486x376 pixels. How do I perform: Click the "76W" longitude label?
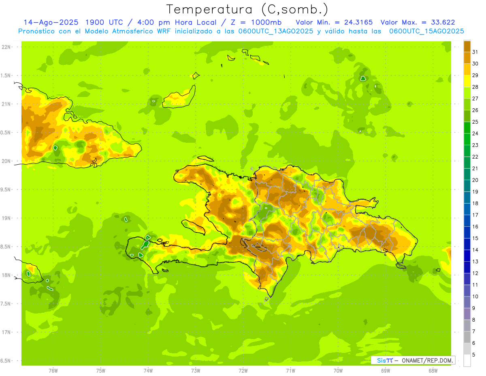53,371
